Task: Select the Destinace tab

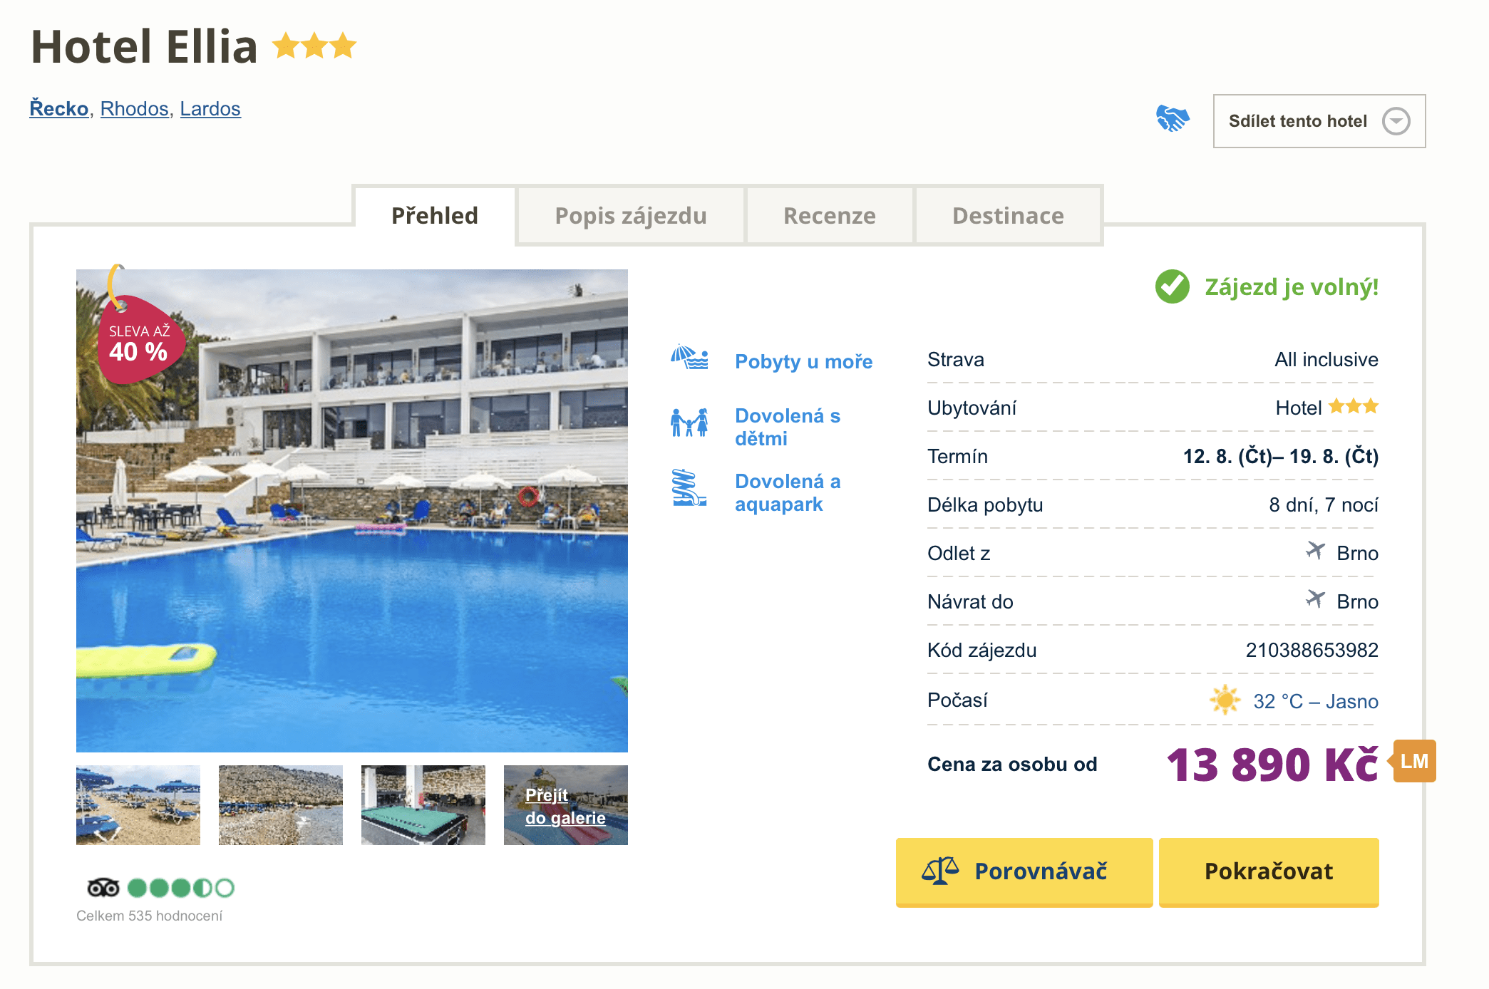Action: [1008, 216]
